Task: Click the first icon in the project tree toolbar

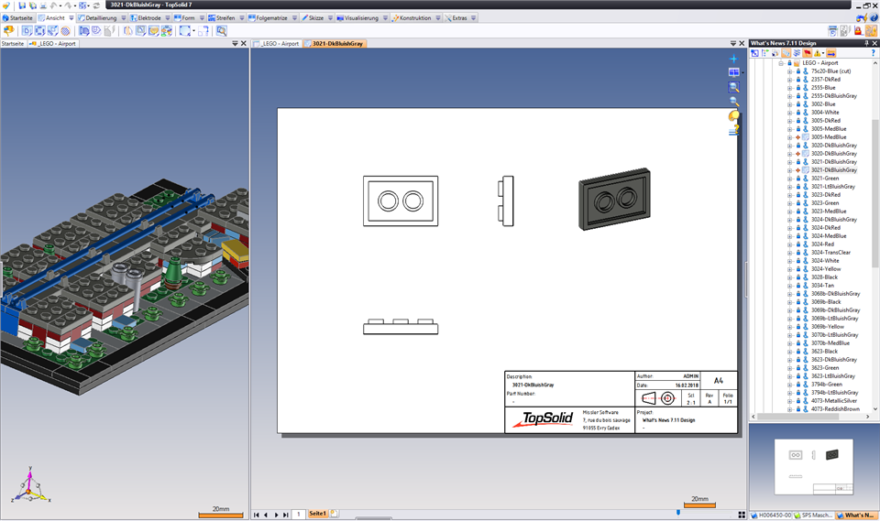Action: click(754, 53)
